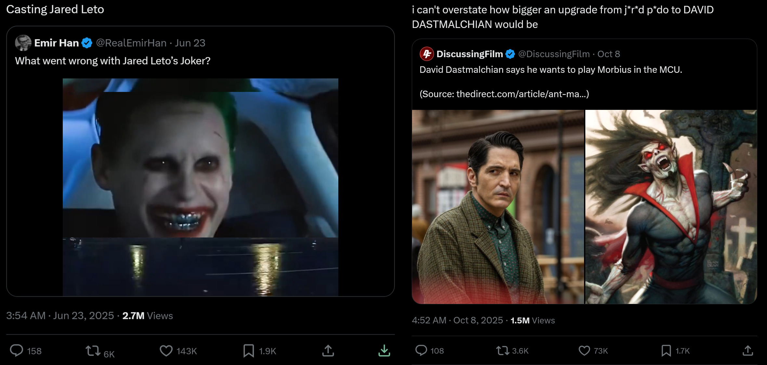Image resolution: width=767 pixels, height=365 pixels.
Task: Bookmark the Casting Jared Leto tweet
Action: 249,351
